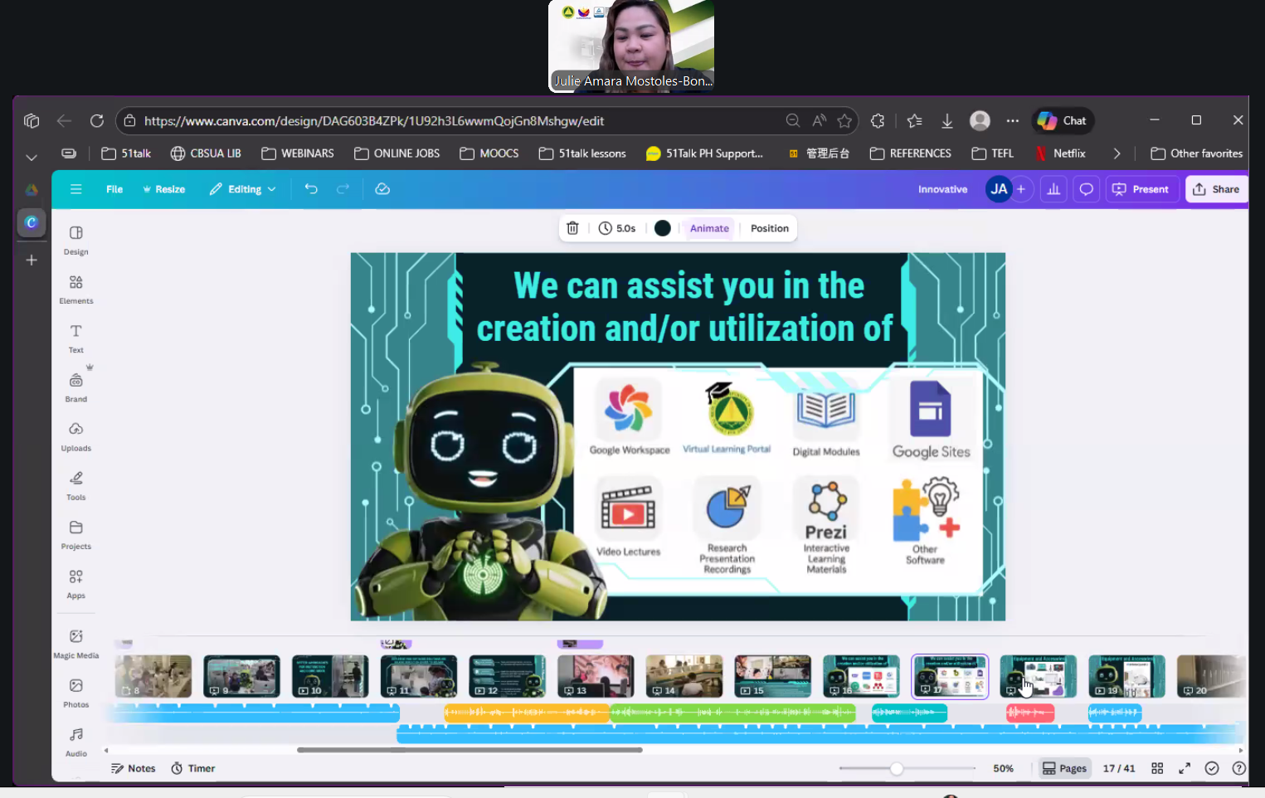Open the Elements panel in sidebar
Image resolution: width=1265 pixels, height=798 pixels.
click(75, 289)
